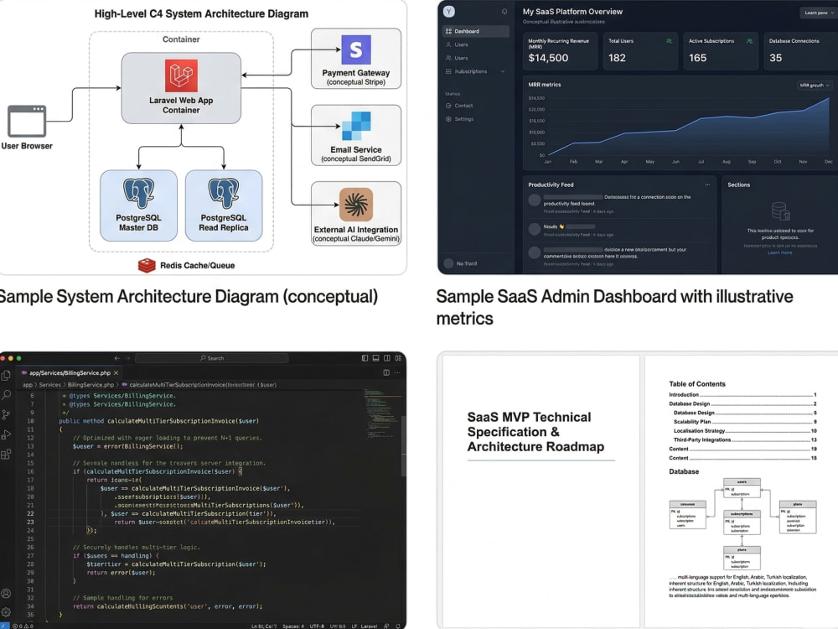Click the Total Users 182 card

[640, 51]
